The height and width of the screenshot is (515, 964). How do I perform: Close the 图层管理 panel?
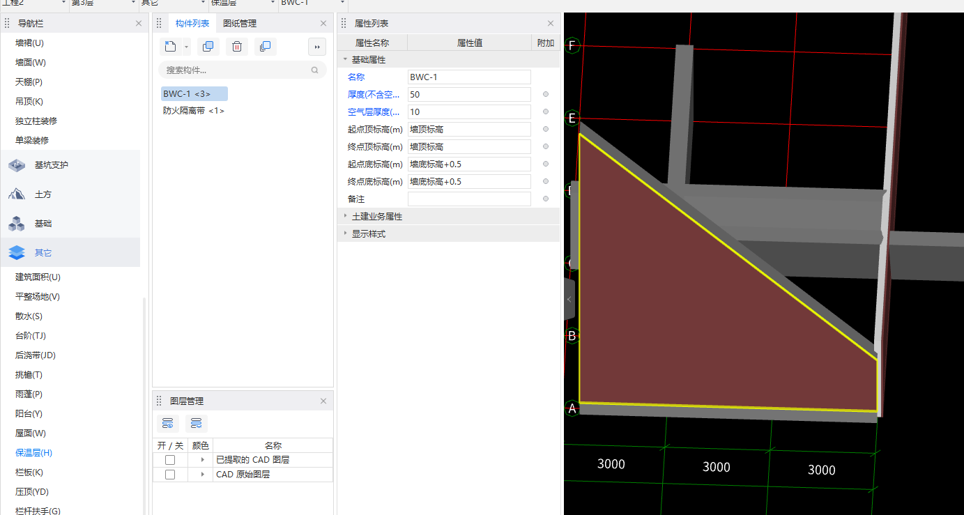[323, 401]
